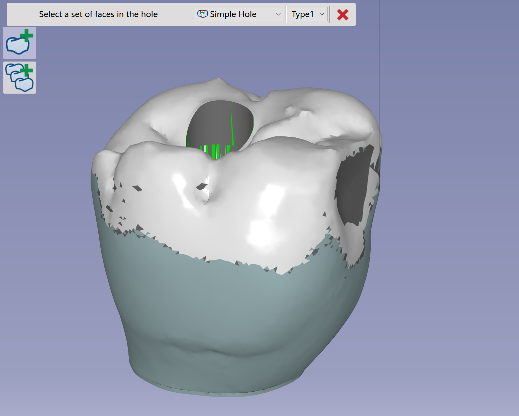Select the add single hole face icon

(x=19, y=43)
